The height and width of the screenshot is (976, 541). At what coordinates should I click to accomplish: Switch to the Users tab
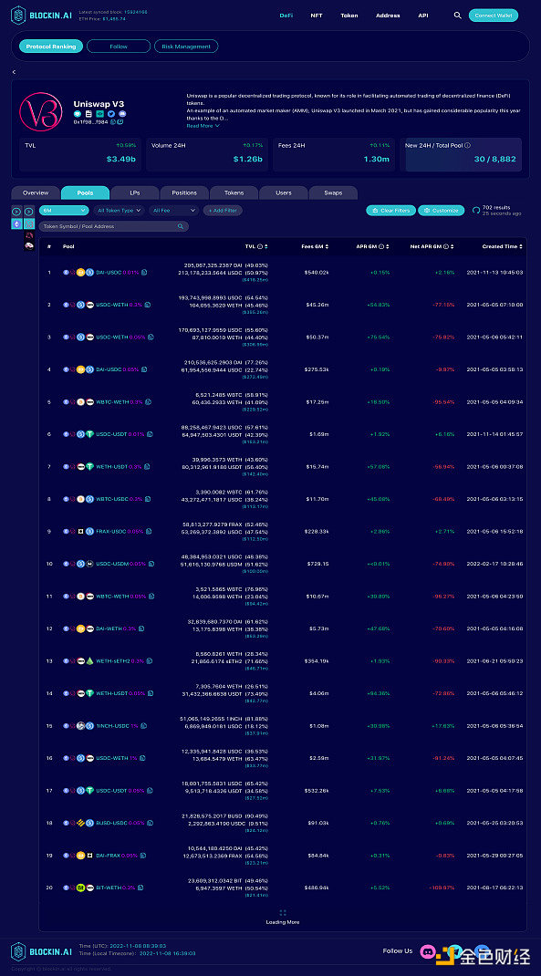point(283,193)
